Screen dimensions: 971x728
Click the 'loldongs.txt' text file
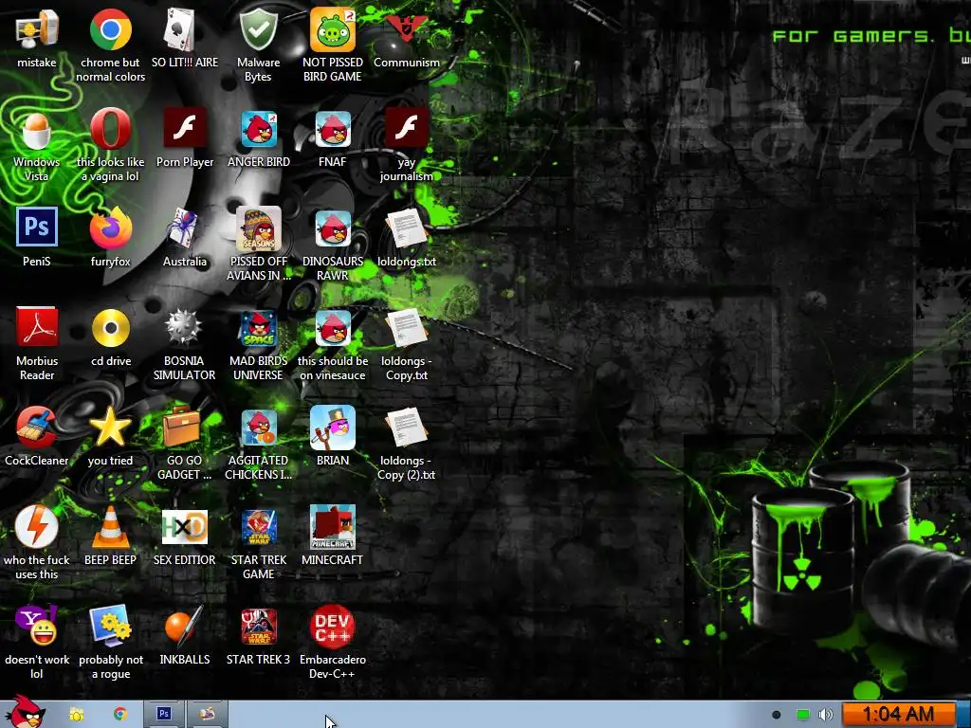(x=406, y=228)
